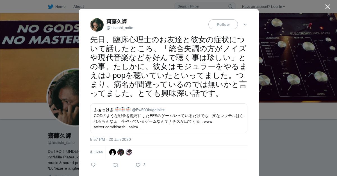
Task: Open the @hisashi_saito handle link in the tweet
Action: tap(120, 28)
